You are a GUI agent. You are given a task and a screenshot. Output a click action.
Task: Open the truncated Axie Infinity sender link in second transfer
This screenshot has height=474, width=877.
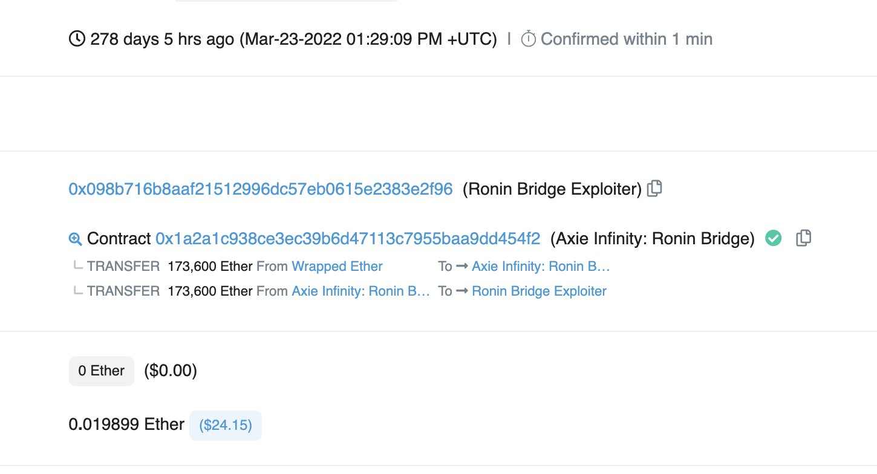[x=360, y=291]
